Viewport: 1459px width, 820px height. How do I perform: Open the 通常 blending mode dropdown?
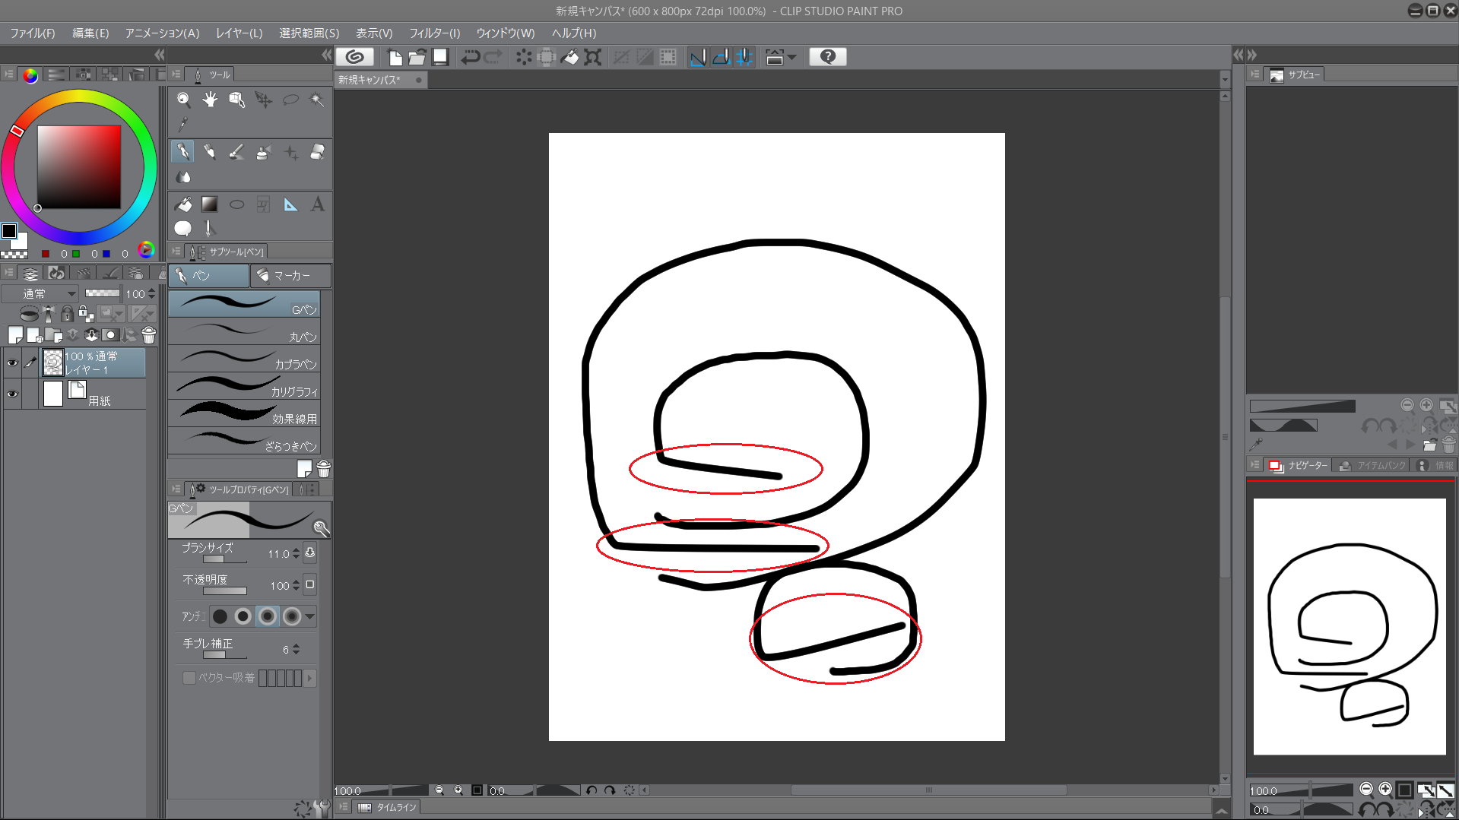48,293
